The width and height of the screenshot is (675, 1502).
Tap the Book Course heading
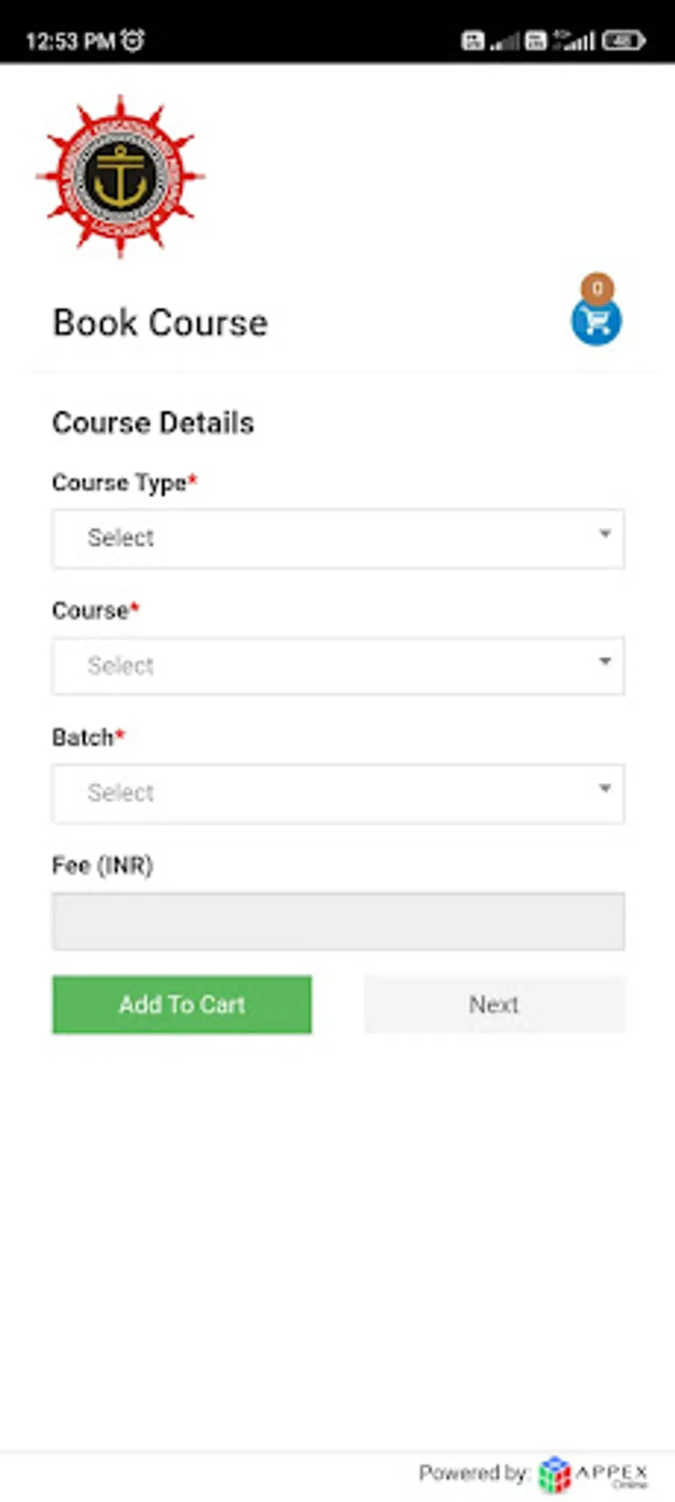click(x=160, y=323)
